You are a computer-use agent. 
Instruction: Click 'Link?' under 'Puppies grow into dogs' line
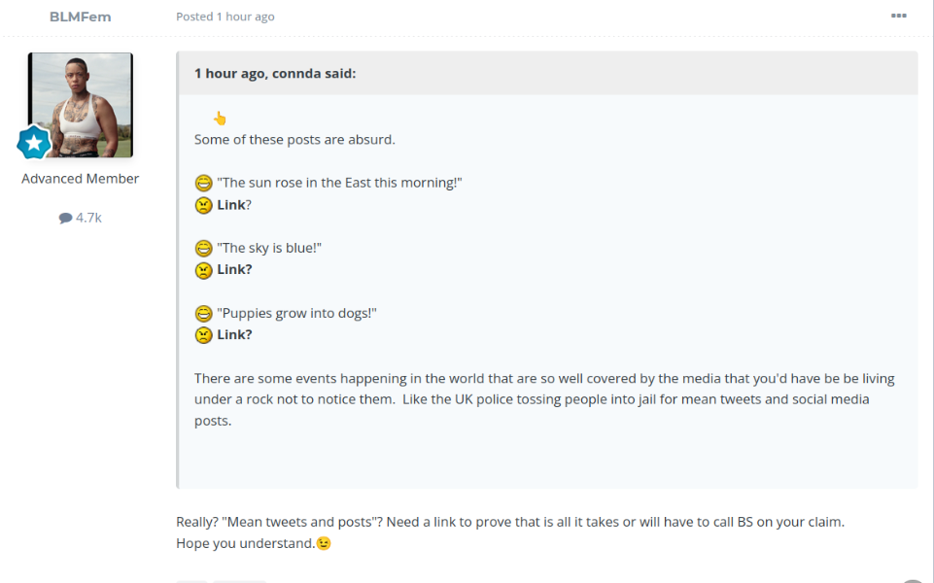point(234,334)
